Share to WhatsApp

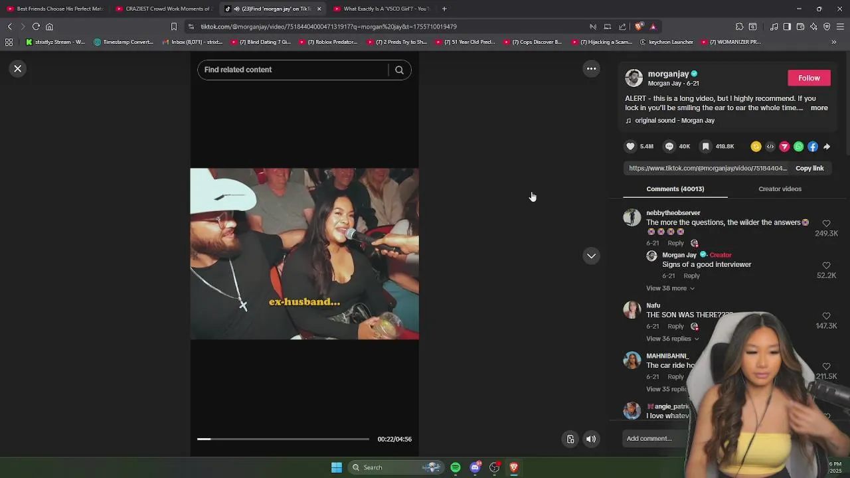click(798, 147)
